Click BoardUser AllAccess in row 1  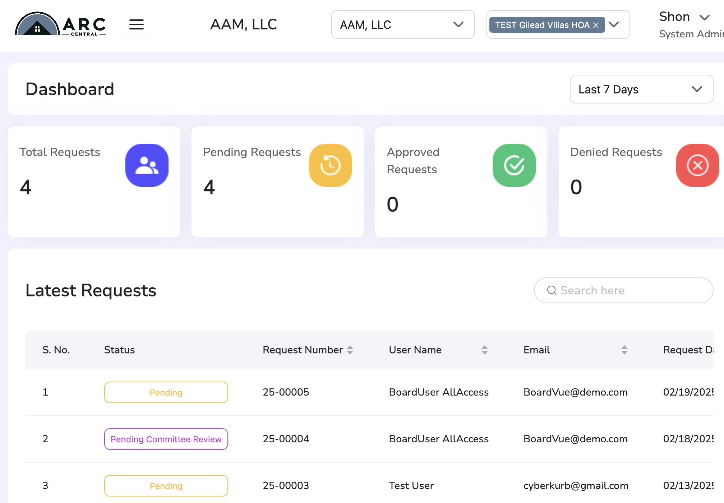click(x=439, y=392)
